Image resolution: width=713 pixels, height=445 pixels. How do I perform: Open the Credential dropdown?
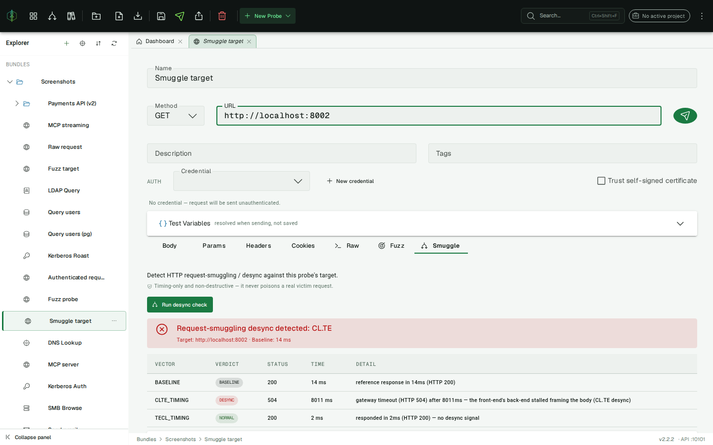pos(242,181)
